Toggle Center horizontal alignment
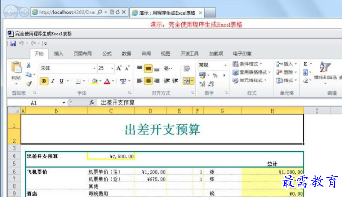Viewport: 342px width, 197px height. tap(148, 81)
